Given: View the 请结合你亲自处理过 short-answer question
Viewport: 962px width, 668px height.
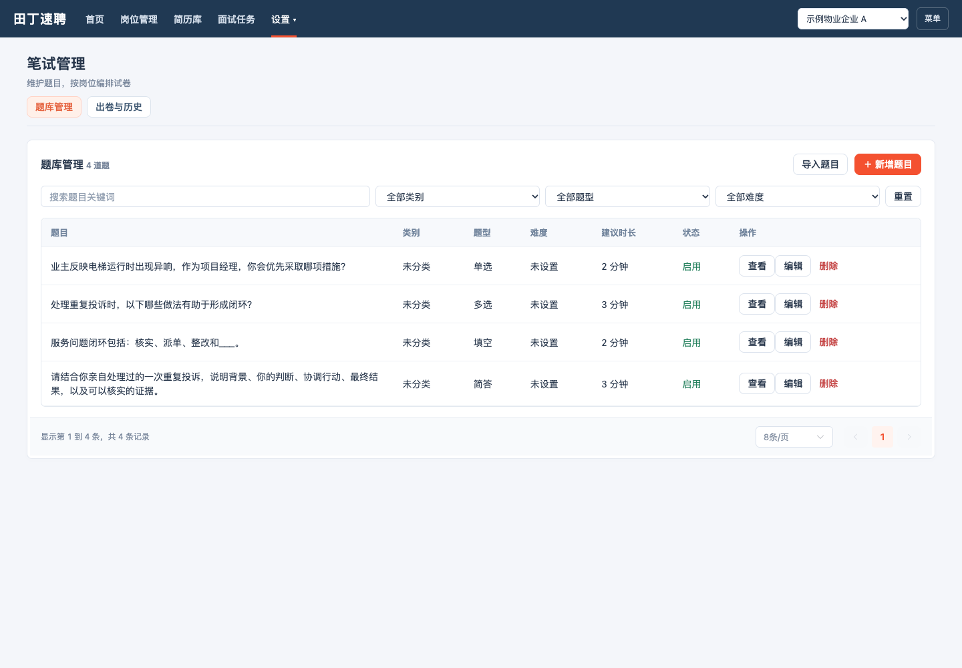Looking at the screenshot, I should click(757, 383).
